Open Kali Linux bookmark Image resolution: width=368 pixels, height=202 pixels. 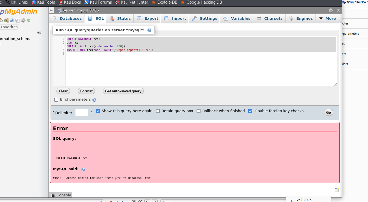click(16, 2)
